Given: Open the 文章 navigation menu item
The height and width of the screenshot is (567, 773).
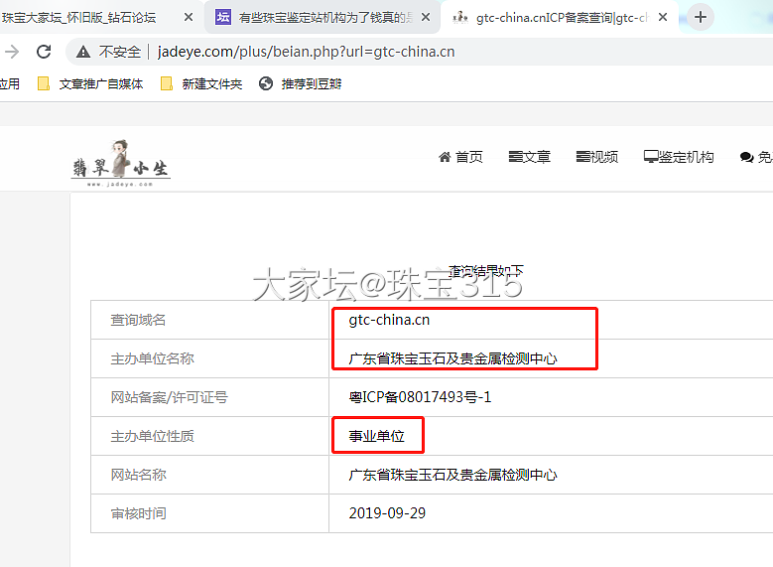Looking at the screenshot, I should click(x=530, y=157).
